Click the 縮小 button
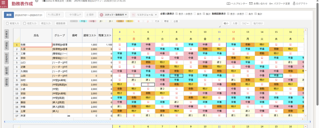The height and width of the screenshot is (128, 319). (x=226, y=23)
